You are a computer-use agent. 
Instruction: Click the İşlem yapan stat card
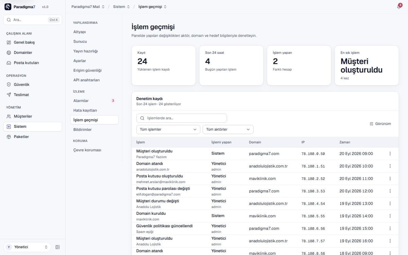[299, 65]
